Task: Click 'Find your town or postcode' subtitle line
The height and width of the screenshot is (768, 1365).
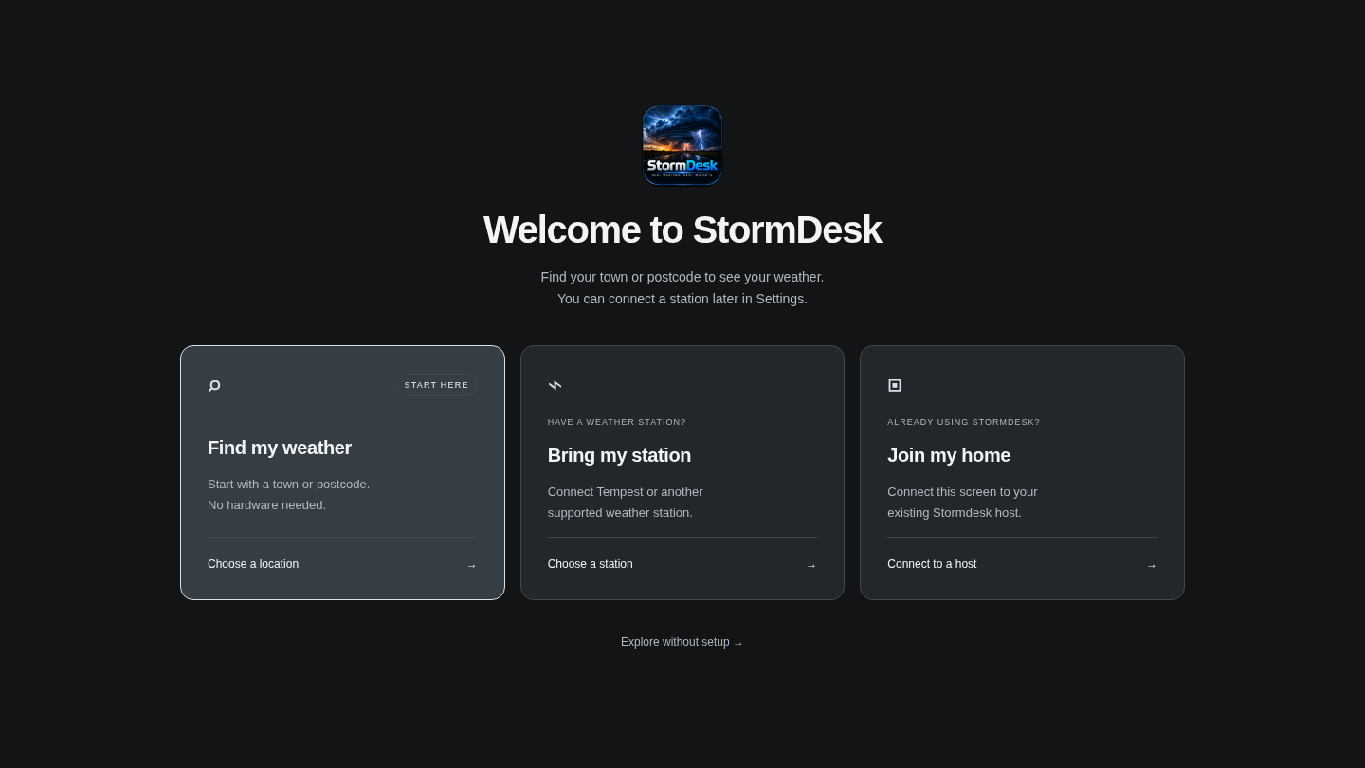Action: pos(682,277)
